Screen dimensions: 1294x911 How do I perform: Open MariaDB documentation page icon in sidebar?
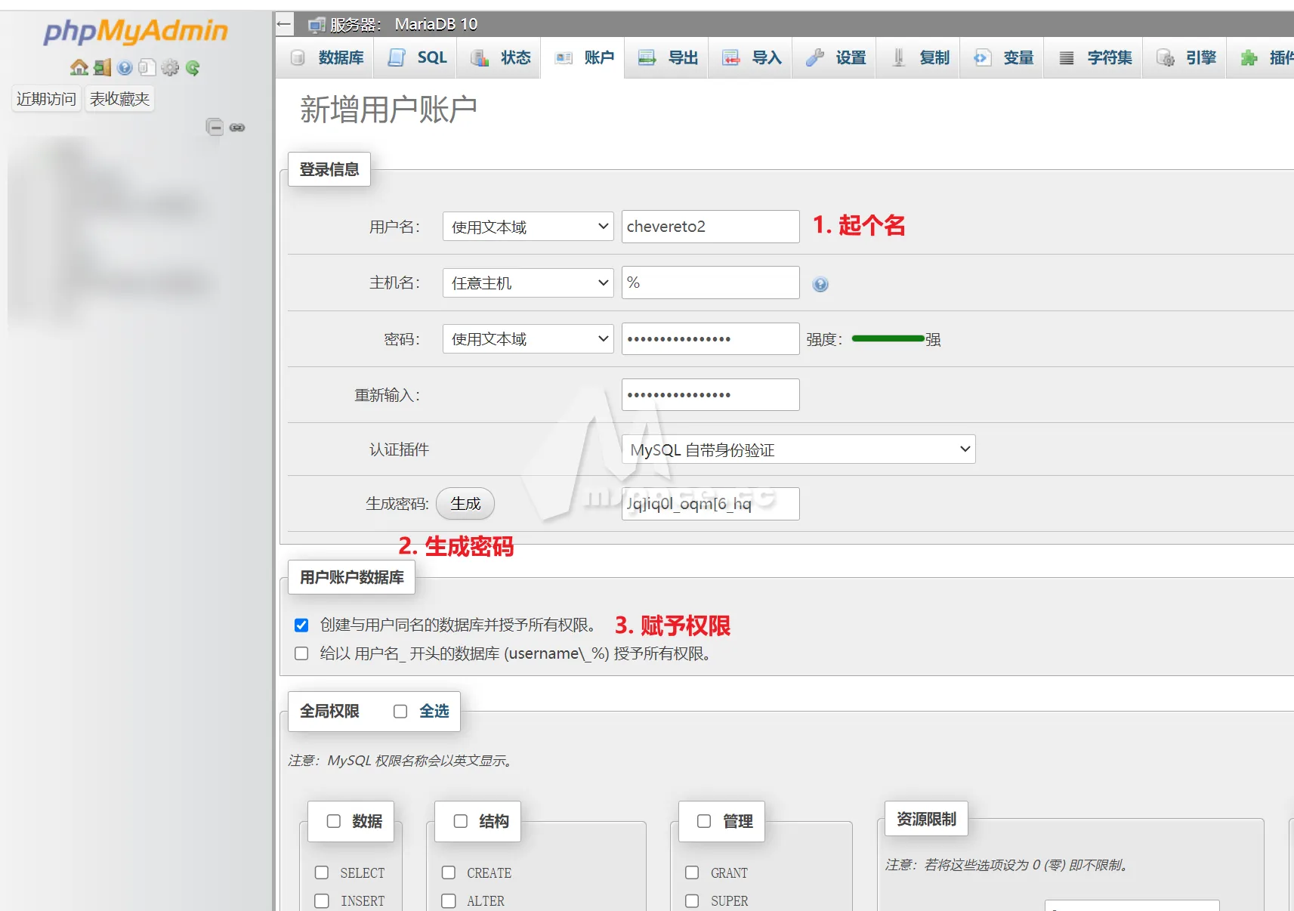click(147, 68)
